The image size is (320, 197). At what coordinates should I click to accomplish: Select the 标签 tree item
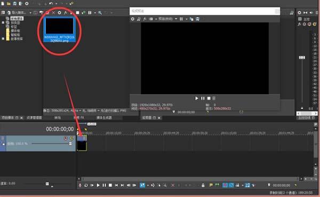(14, 27)
